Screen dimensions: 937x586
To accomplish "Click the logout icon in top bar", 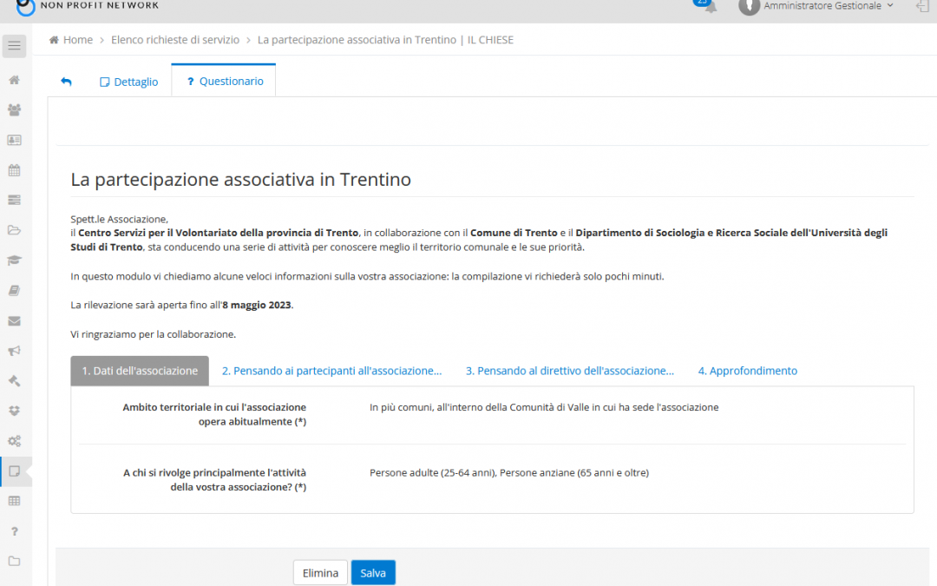I will (x=922, y=6).
